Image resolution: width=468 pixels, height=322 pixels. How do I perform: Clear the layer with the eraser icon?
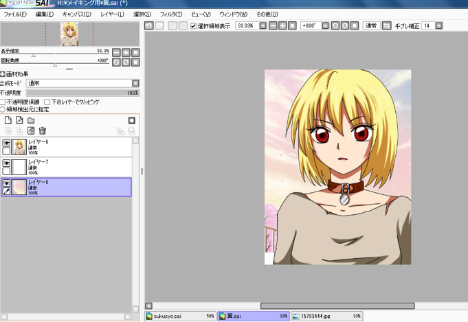point(31,130)
